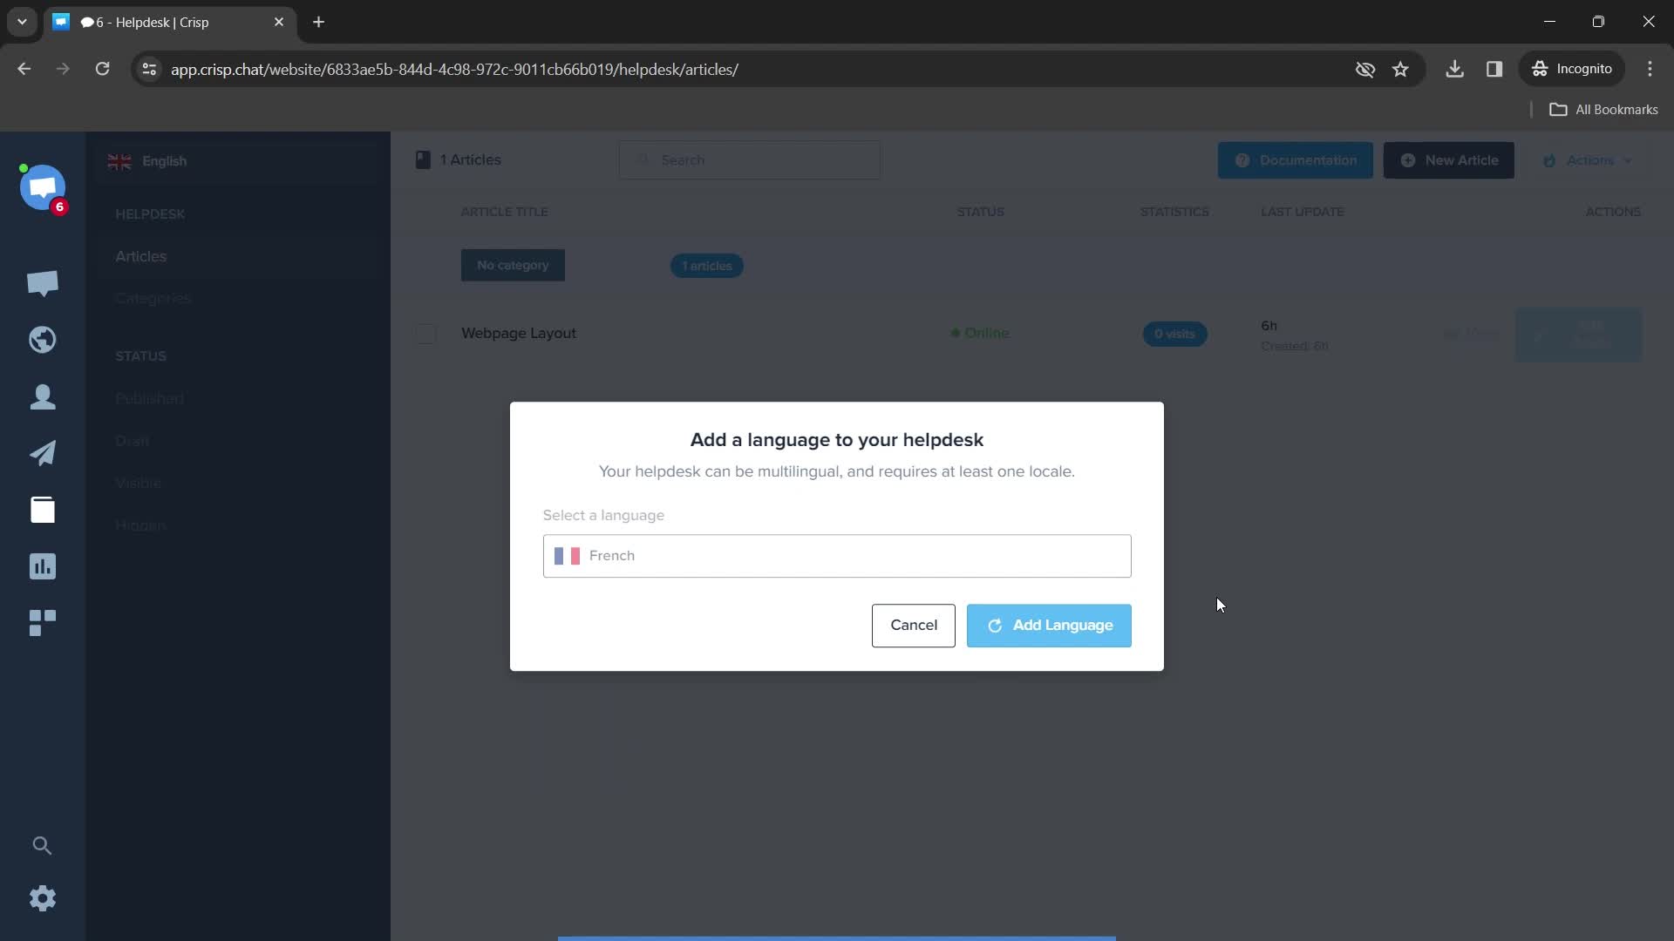Select the French language dropdown
The width and height of the screenshot is (1674, 941).
tap(837, 555)
